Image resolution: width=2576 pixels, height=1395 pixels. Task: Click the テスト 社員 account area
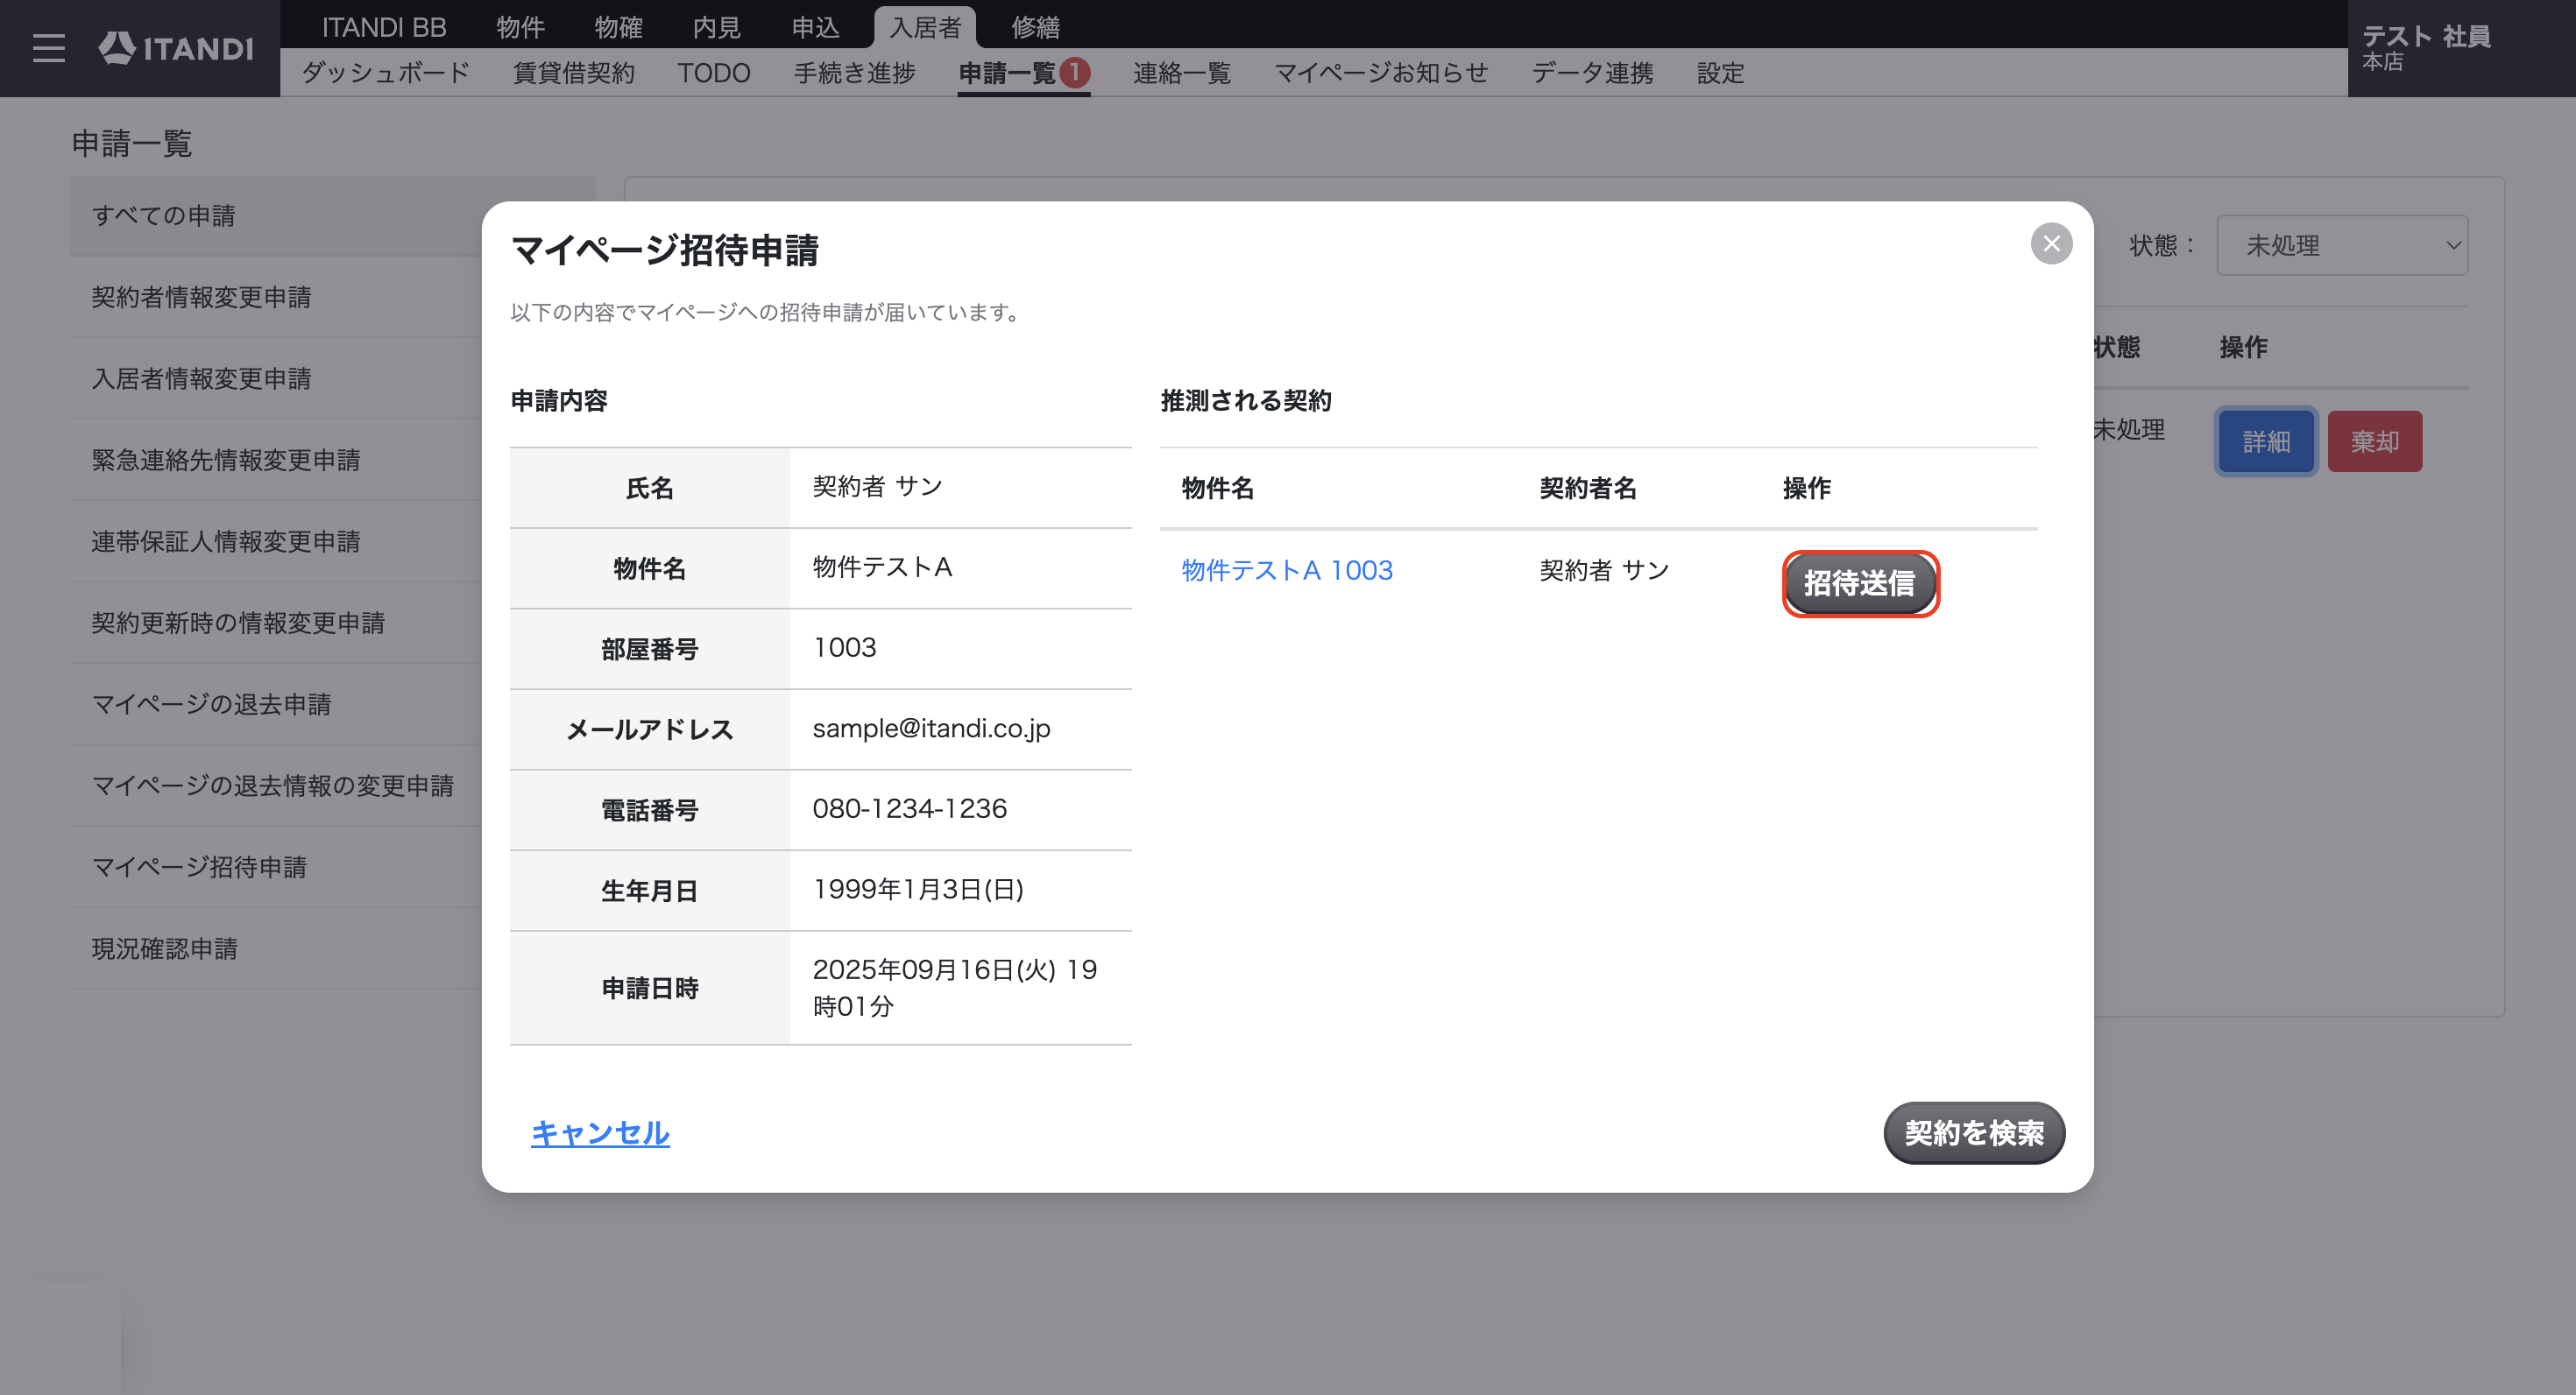[x=2460, y=48]
